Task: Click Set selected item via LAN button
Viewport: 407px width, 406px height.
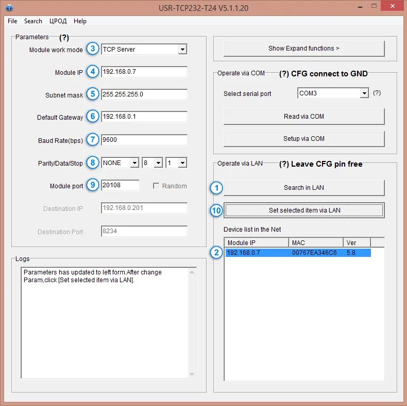Action: coord(304,210)
